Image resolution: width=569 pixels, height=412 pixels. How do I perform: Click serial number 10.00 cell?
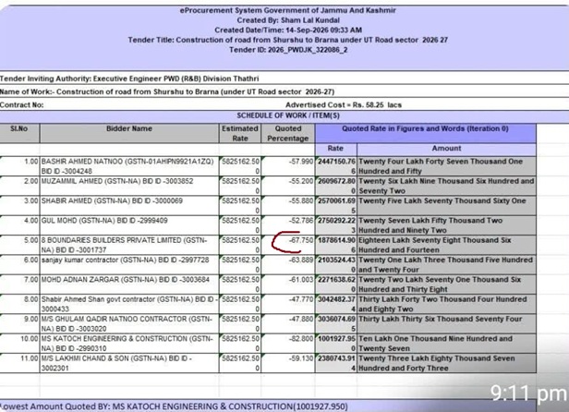[x=19, y=344]
